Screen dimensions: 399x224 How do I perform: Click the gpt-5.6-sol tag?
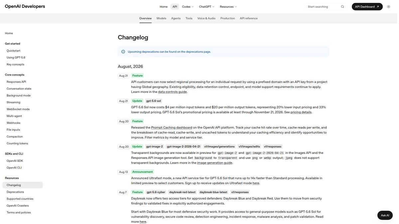click(x=154, y=101)
